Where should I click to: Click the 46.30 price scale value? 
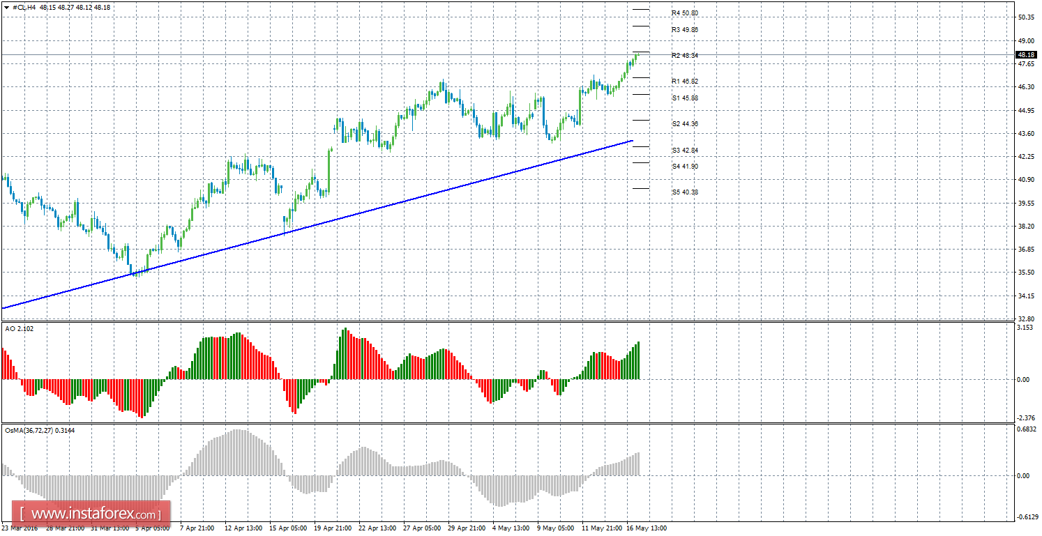(x=1025, y=87)
